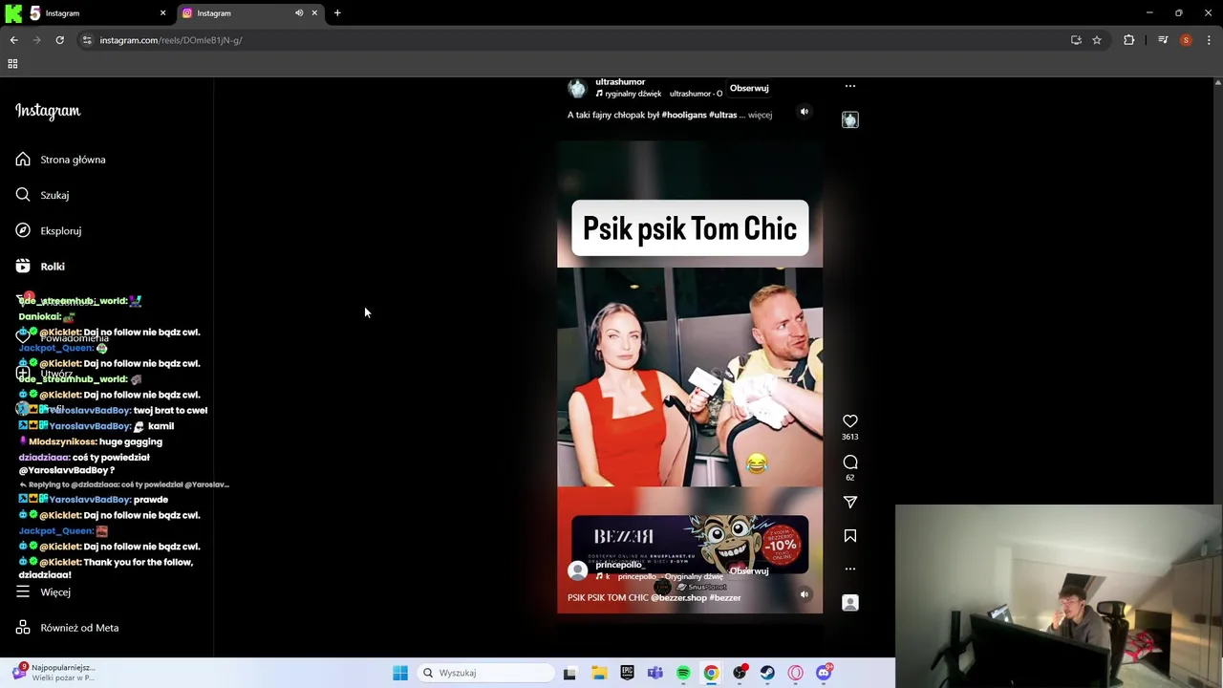Open a new browser tab
This screenshot has height=688, width=1223.
point(337,13)
